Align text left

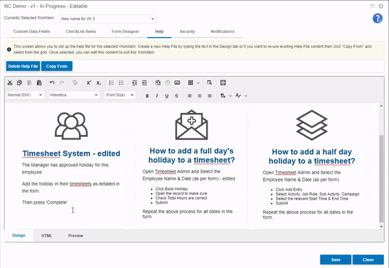(190, 96)
